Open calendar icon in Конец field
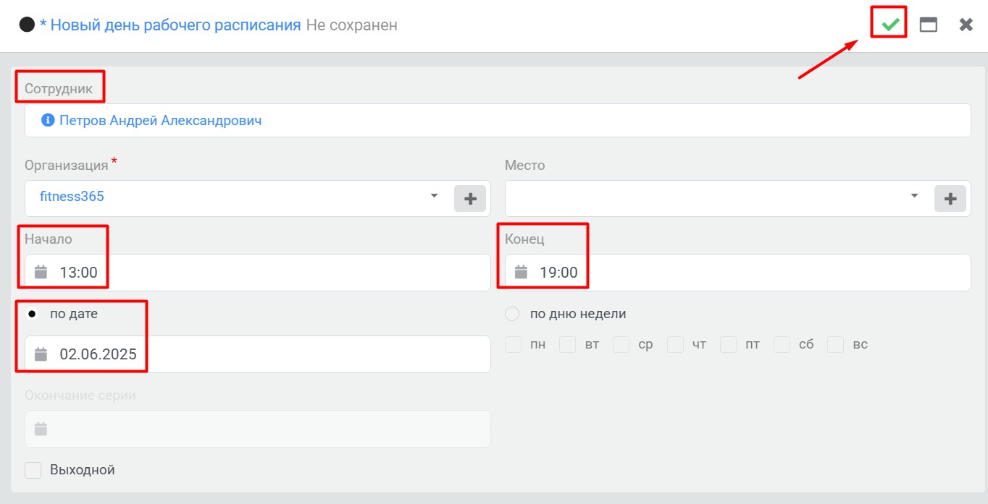The image size is (988, 504). point(521,273)
